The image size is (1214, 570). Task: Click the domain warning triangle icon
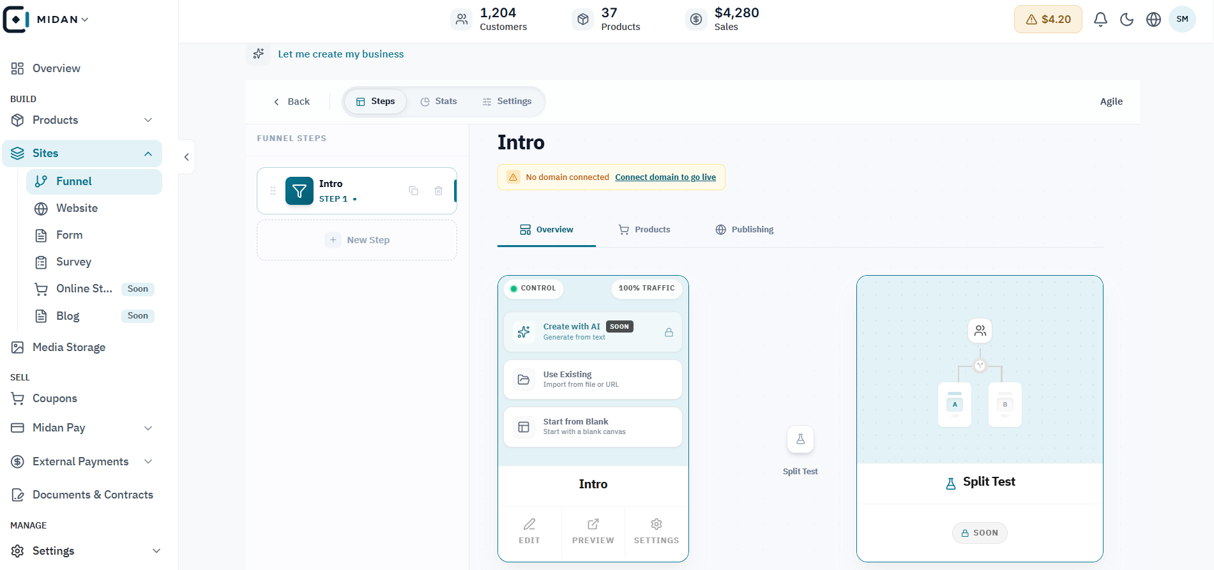click(x=513, y=177)
